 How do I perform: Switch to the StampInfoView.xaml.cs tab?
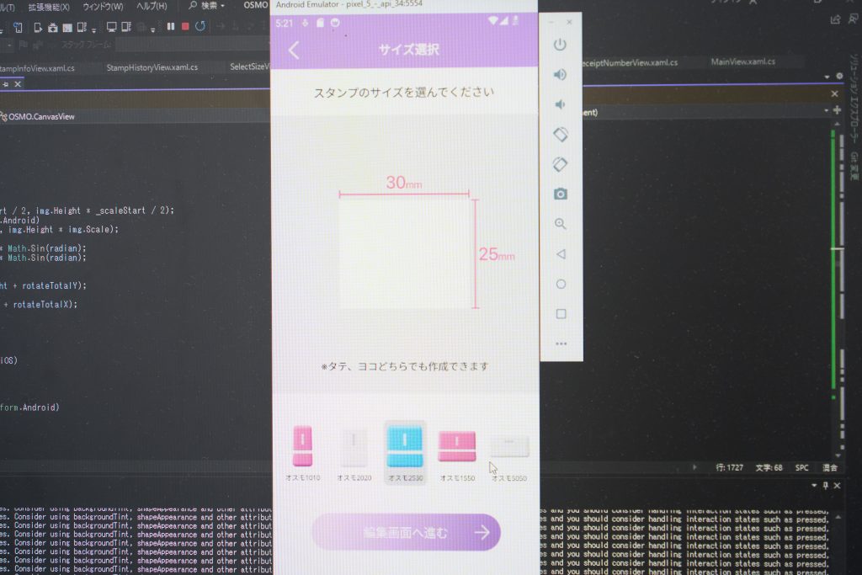[37, 68]
